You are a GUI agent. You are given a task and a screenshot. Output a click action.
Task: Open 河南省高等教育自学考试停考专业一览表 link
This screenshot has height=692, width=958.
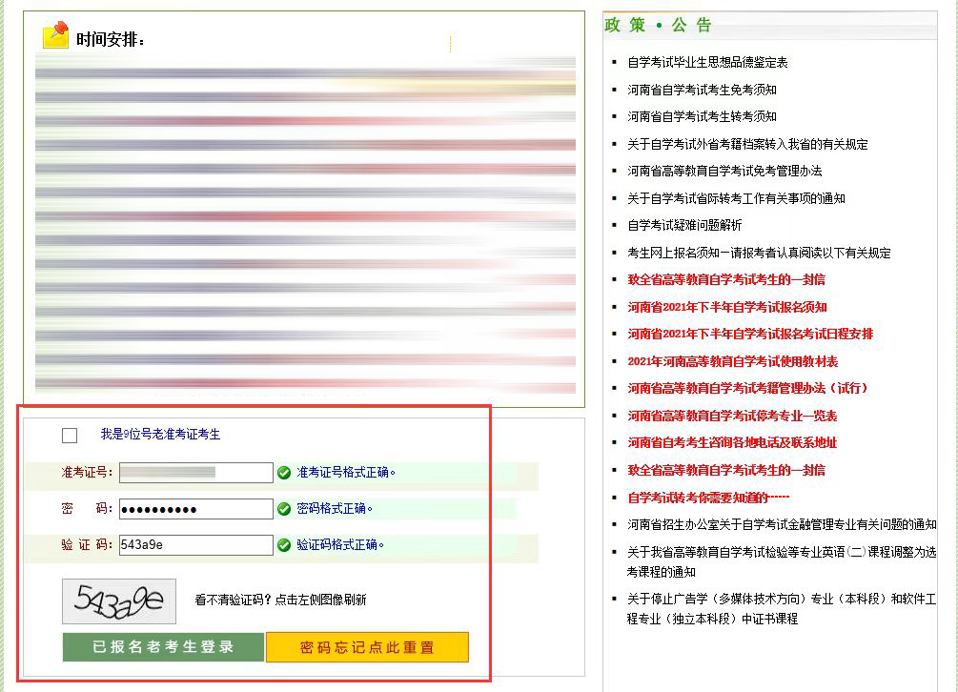coord(732,417)
